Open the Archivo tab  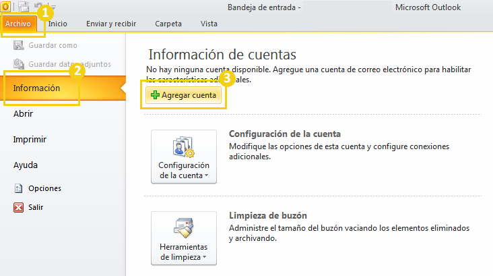[18, 24]
